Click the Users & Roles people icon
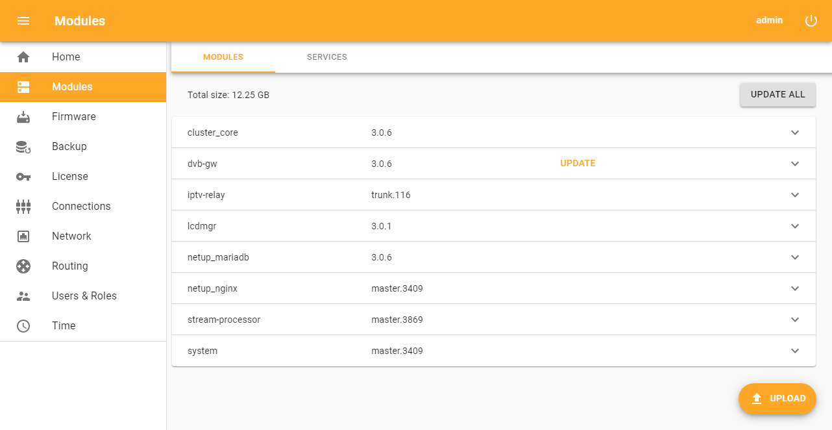Image resolution: width=832 pixels, height=430 pixels. pyautogui.click(x=23, y=296)
